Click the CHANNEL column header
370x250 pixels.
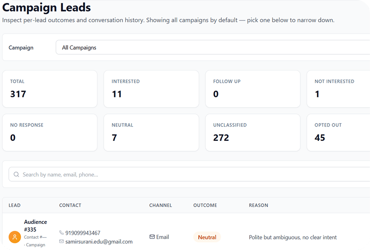pos(160,205)
